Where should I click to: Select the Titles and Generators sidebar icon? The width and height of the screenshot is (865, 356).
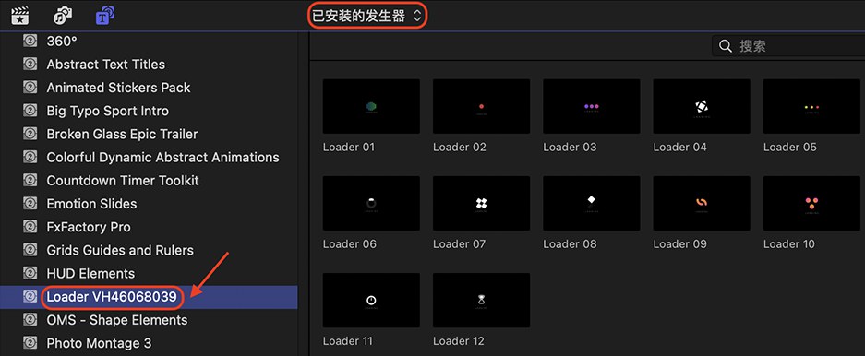(105, 16)
